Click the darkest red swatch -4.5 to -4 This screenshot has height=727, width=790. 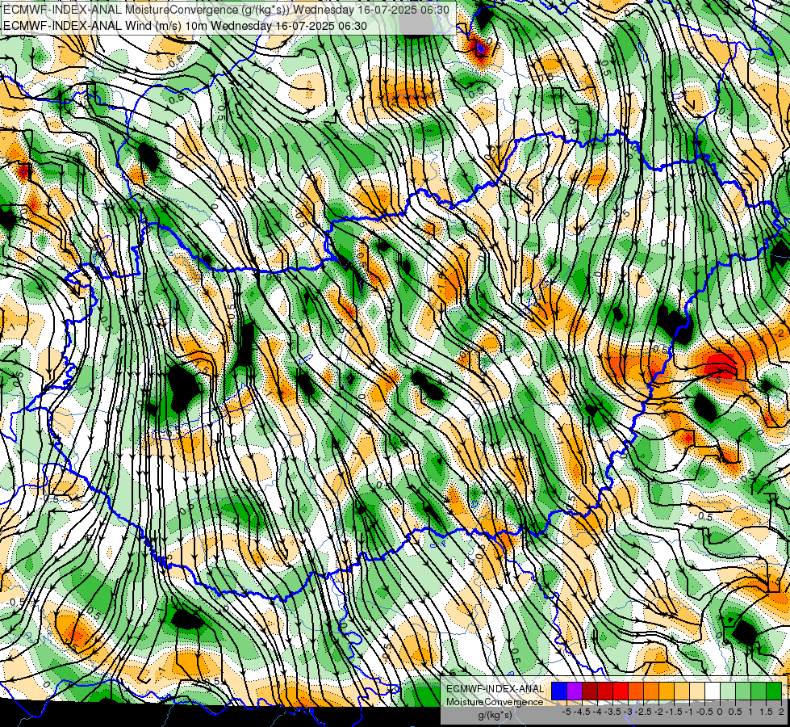click(x=590, y=691)
